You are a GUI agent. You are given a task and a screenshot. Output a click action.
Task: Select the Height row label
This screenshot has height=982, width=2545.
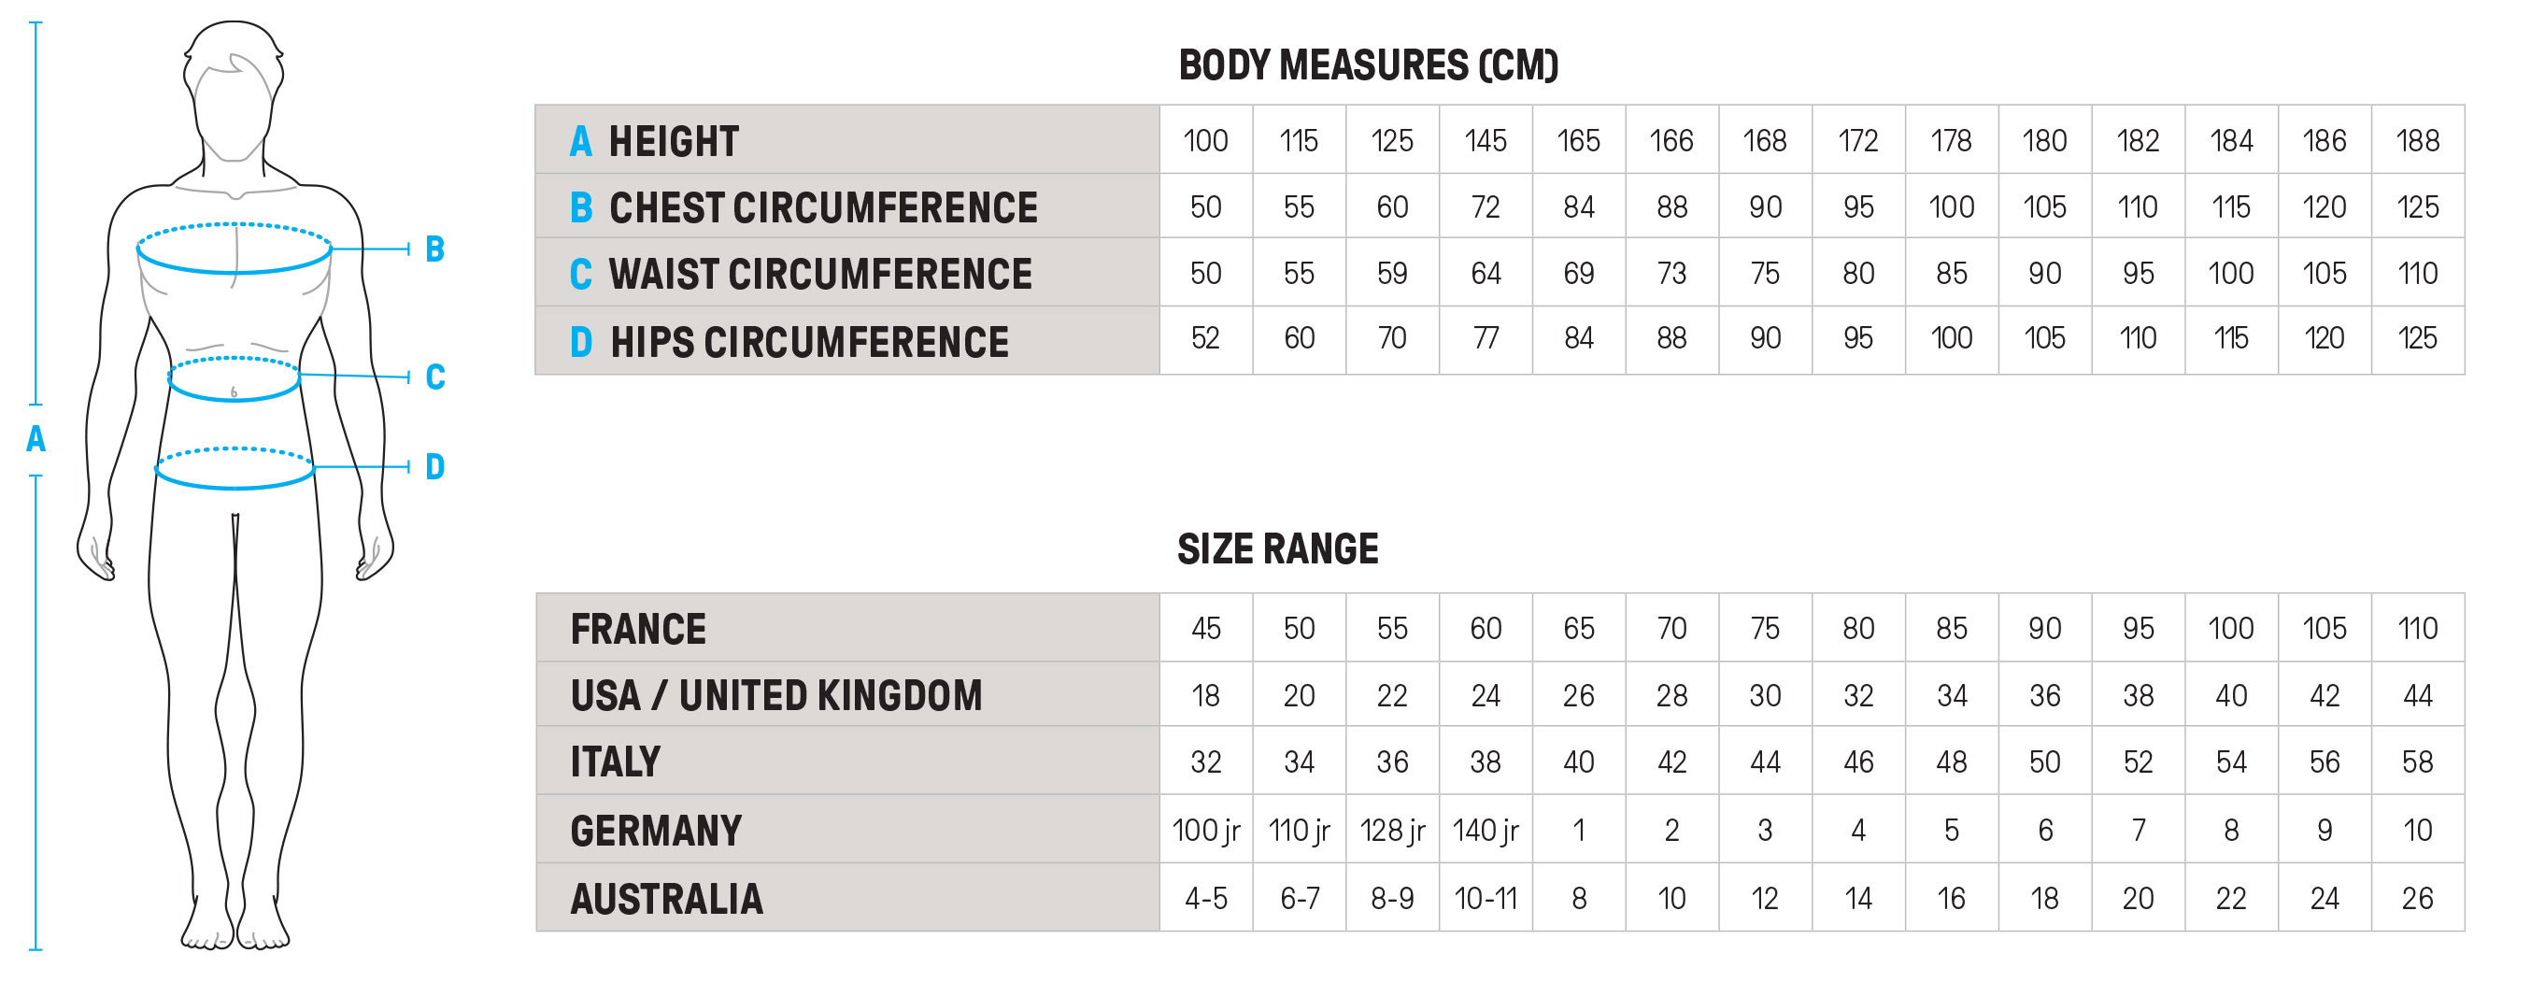673,141
